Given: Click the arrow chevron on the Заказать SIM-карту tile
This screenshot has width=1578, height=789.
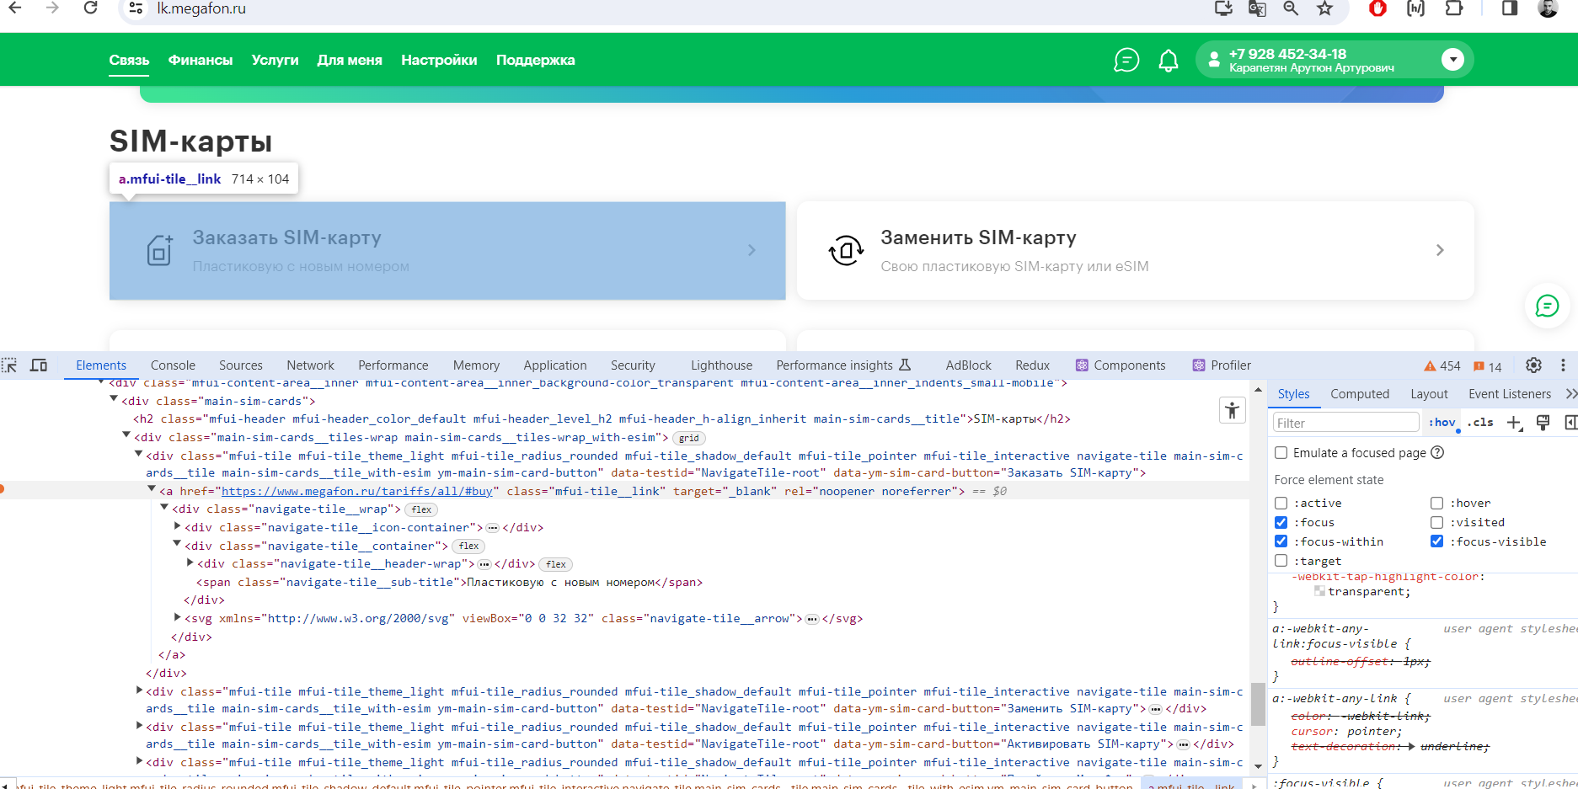Looking at the screenshot, I should [x=752, y=250].
